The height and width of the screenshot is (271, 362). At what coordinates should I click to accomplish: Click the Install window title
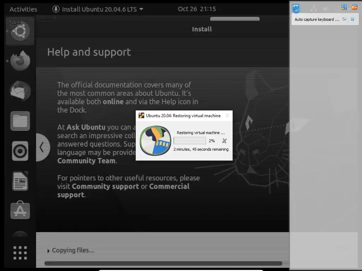(x=202, y=29)
